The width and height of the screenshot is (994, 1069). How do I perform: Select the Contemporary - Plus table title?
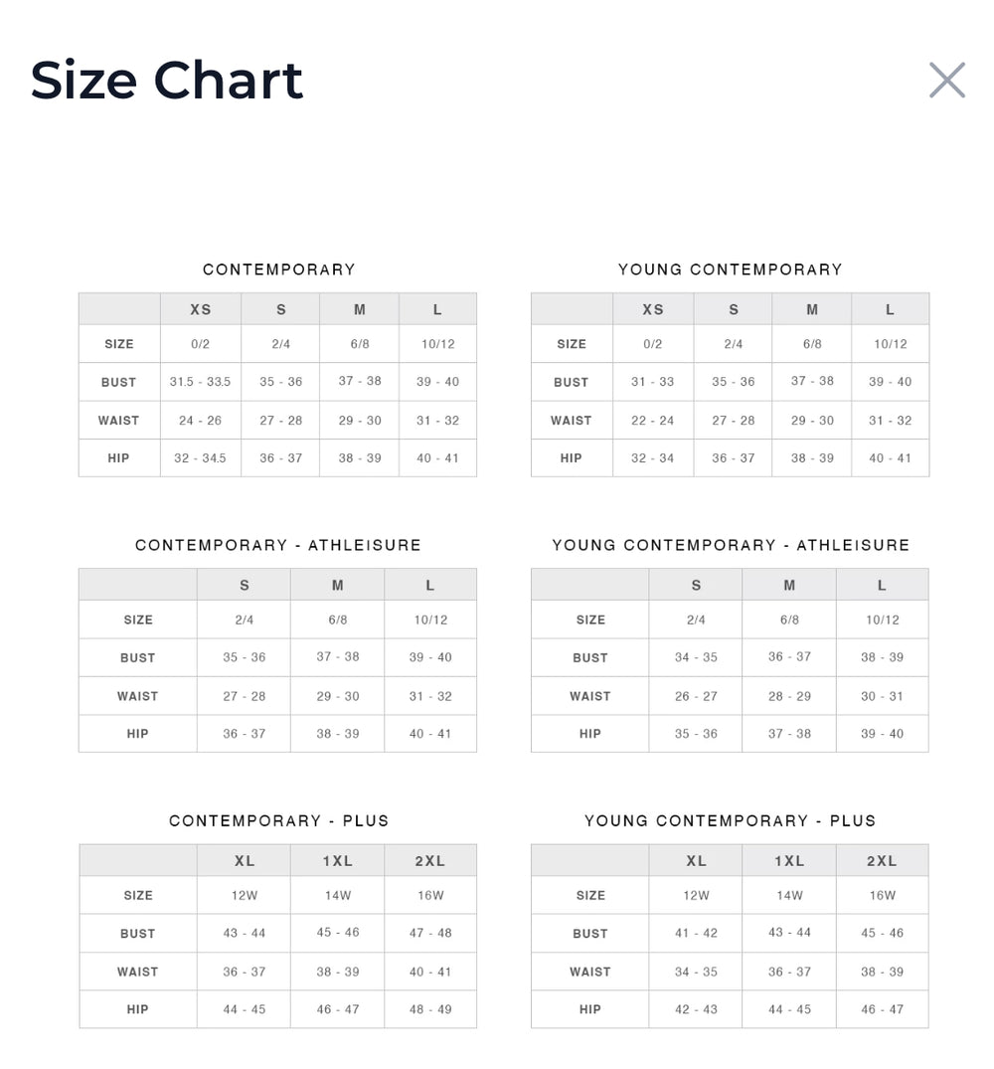tap(278, 820)
